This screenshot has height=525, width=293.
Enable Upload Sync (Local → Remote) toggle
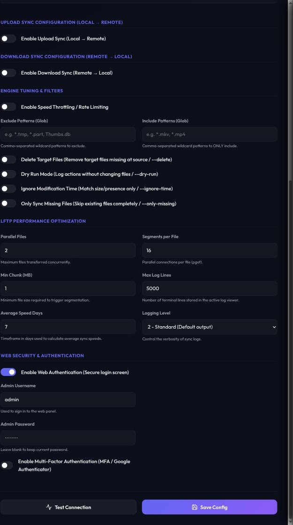click(x=8, y=38)
